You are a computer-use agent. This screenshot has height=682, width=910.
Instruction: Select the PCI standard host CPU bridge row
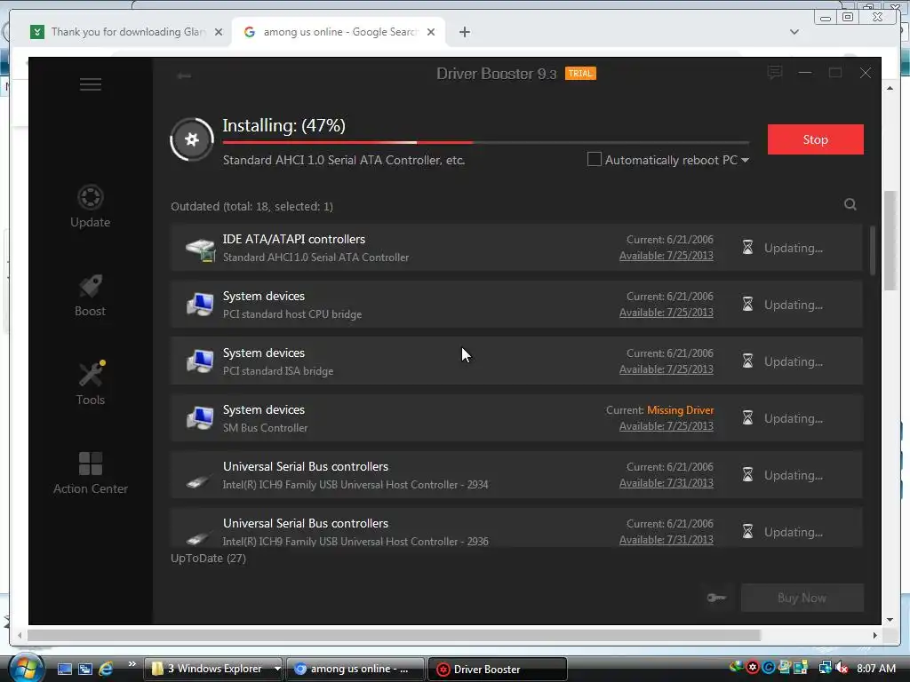point(516,305)
